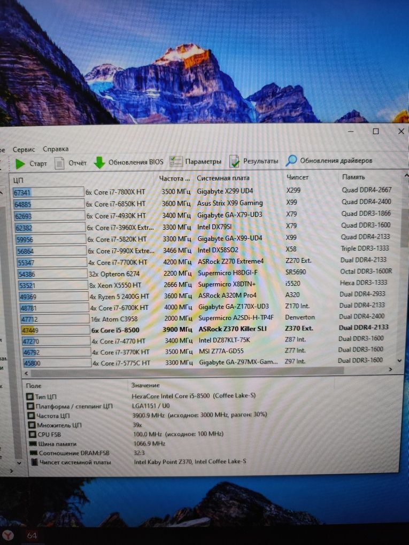
Task: Select the 32x Opteron 6274 row
Action: coord(205,273)
